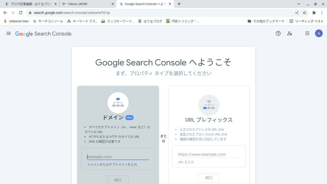
Task: Click 続行 under the URL プレフィックス card
Action: tap(209, 177)
